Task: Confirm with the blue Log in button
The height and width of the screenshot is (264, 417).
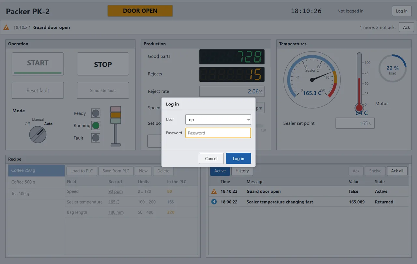Action: (x=238, y=159)
